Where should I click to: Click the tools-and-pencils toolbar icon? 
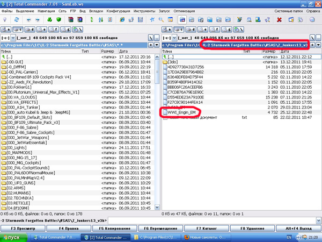[239, 20]
